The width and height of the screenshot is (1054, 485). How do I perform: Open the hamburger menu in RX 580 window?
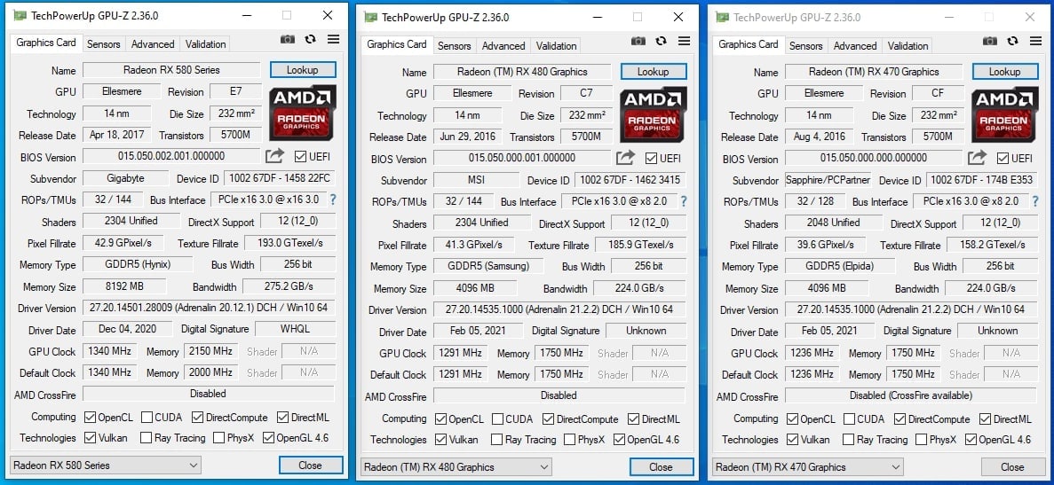[333, 40]
